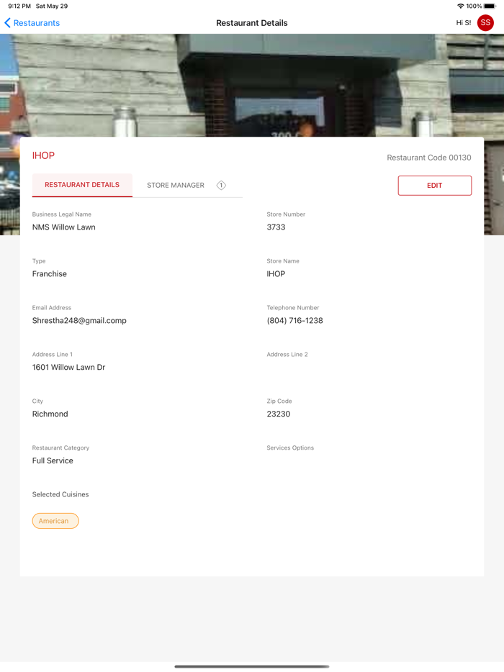Click the Selected Cuisines label

point(60,494)
